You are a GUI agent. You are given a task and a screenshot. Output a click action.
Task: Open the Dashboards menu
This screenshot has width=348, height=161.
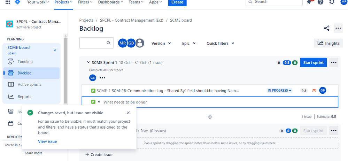click(110, 2)
